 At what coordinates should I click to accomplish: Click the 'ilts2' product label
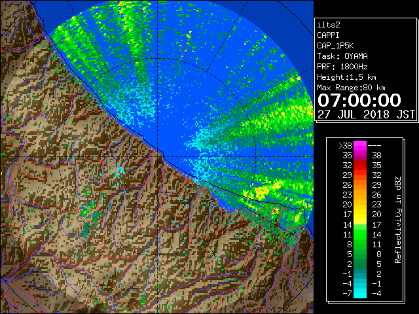(x=329, y=25)
